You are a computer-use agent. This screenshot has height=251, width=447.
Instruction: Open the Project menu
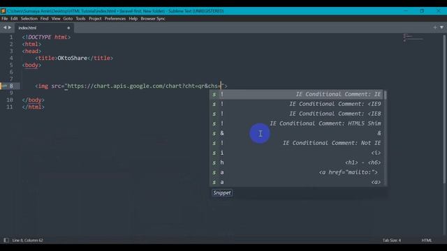(95, 19)
